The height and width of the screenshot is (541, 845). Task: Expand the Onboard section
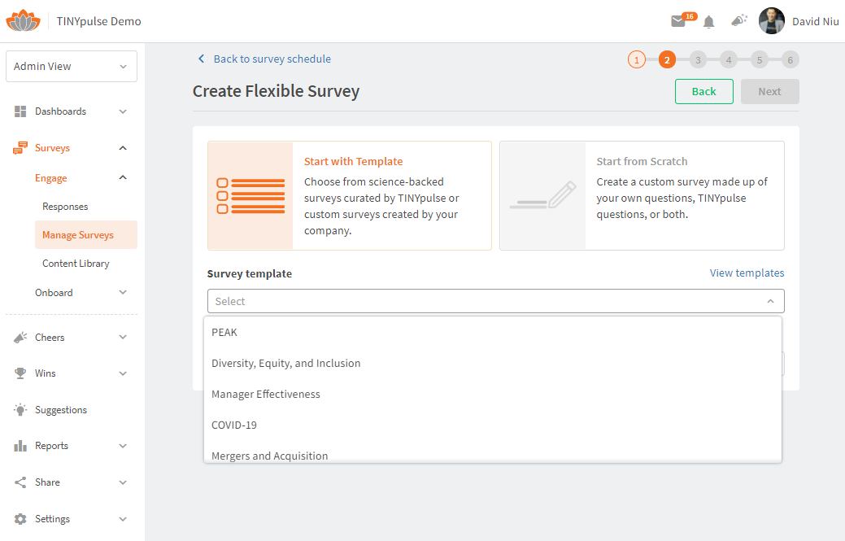pyautogui.click(x=54, y=292)
